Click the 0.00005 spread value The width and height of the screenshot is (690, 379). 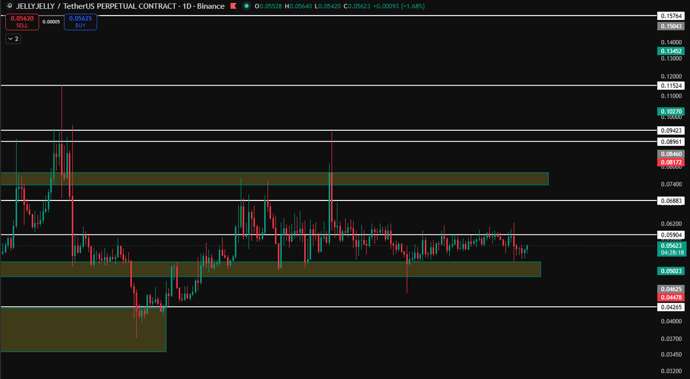(52, 22)
